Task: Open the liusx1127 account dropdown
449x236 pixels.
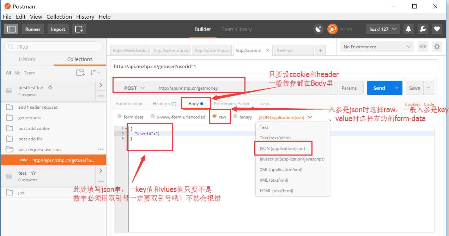Action: tap(383, 29)
